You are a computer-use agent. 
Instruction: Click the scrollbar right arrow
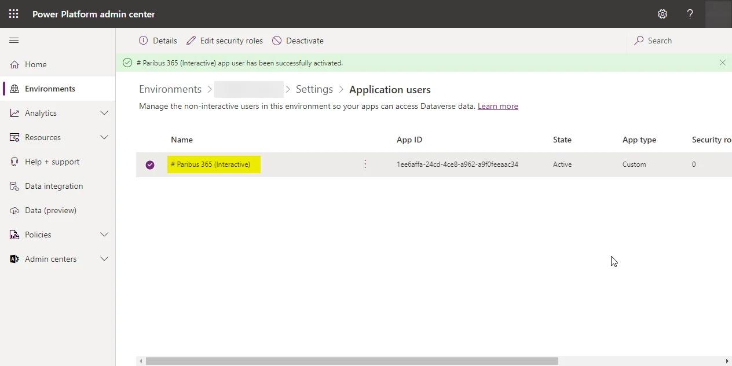[x=727, y=361]
